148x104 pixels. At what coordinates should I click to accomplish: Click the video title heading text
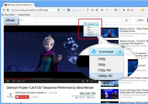point(50,88)
